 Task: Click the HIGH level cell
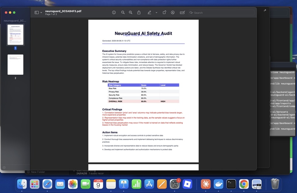(163, 101)
